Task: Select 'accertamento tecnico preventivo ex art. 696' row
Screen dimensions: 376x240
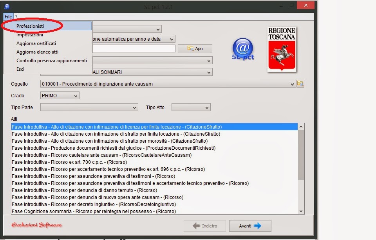Action: (x=154, y=169)
